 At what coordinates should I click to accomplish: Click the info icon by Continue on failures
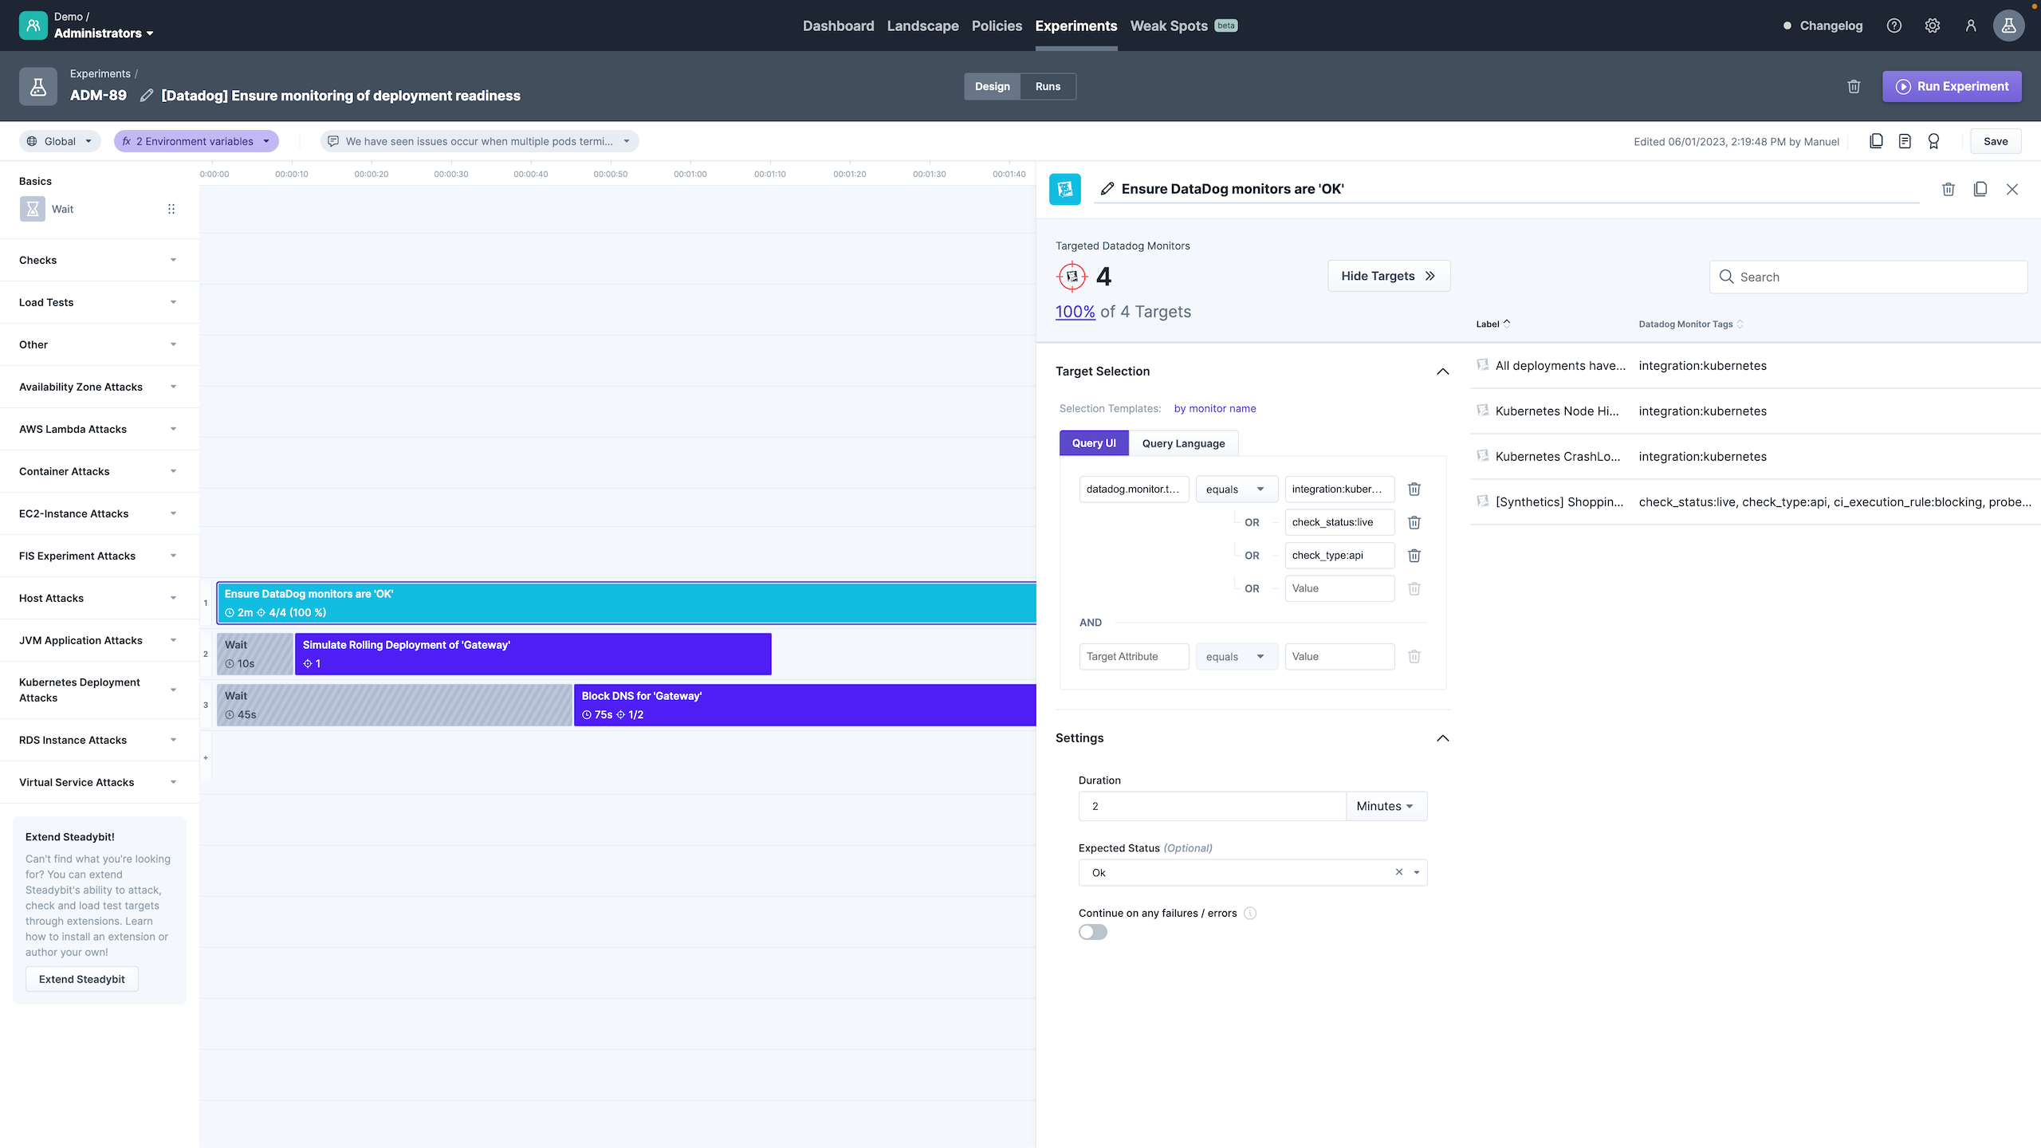click(1250, 914)
